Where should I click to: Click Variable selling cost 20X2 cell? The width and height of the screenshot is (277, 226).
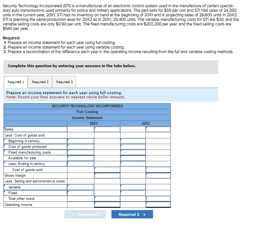pos(133,187)
